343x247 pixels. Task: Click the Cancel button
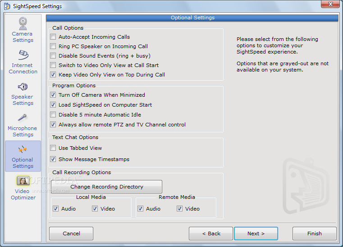click(x=71, y=234)
